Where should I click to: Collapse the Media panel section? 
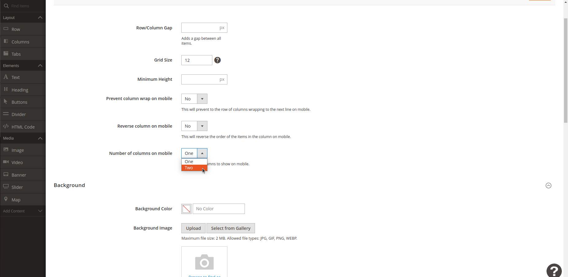pyautogui.click(x=40, y=138)
